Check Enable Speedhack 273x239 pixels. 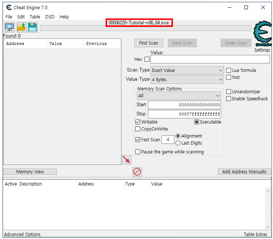(x=228, y=99)
